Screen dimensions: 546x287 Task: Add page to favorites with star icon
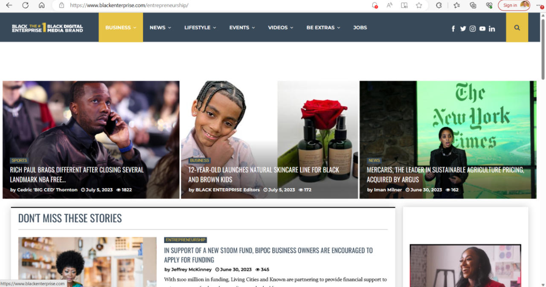419,5
